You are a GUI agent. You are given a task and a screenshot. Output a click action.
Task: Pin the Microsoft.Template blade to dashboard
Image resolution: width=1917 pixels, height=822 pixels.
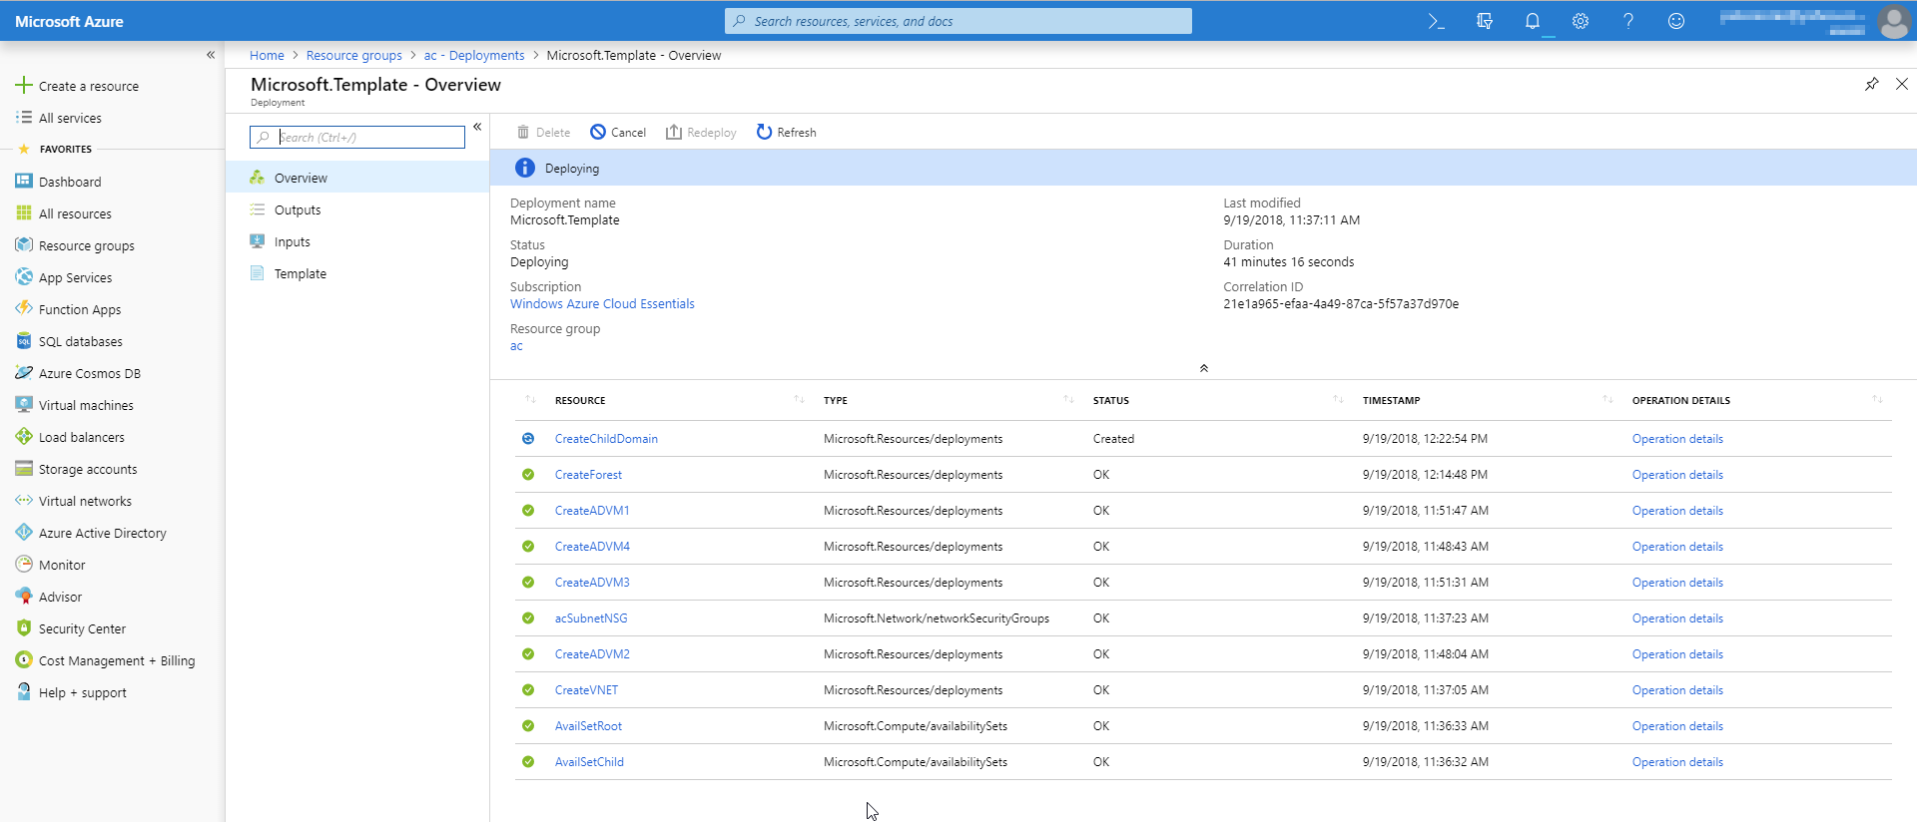(1872, 84)
